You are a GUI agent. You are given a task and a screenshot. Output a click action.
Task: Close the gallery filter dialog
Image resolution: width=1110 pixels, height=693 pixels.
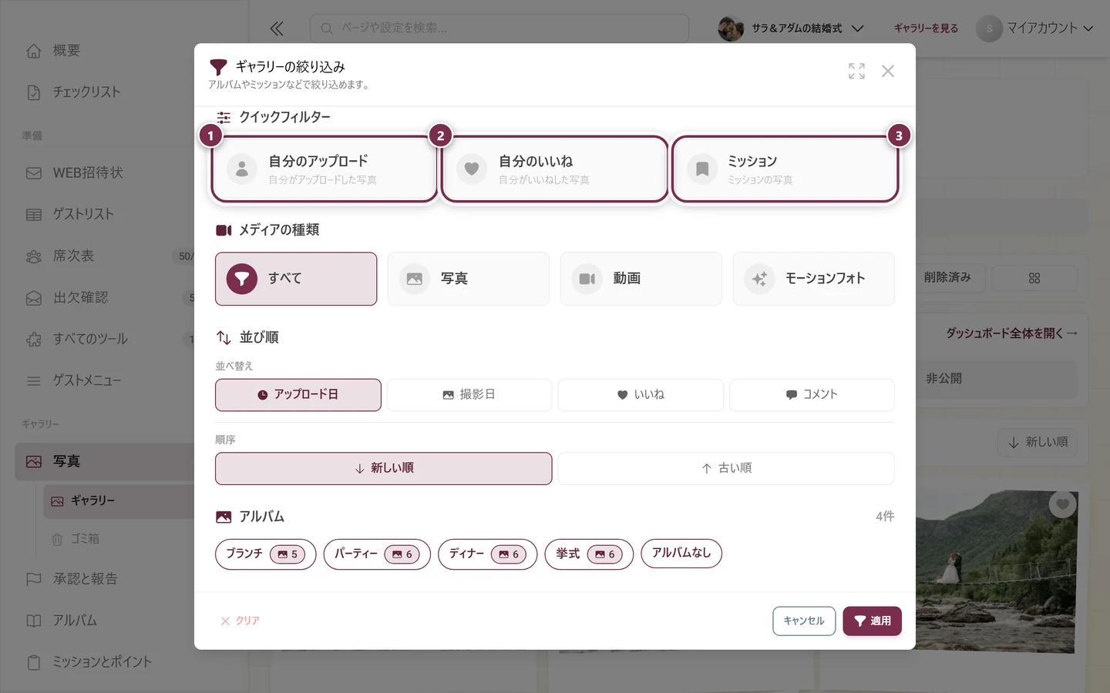pyautogui.click(x=888, y=71)
